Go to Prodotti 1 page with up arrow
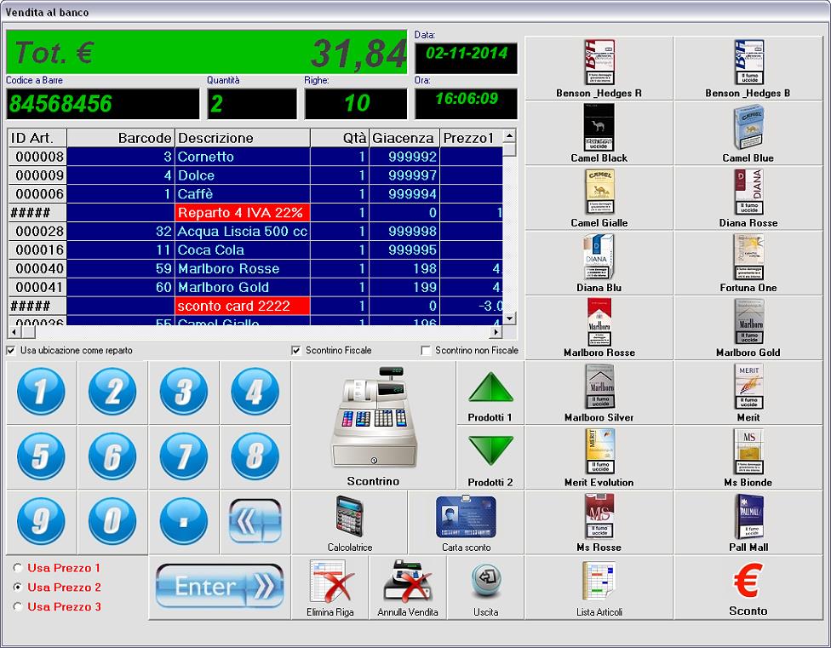This screenshot has width=831, height=648. click(x=490, y=388)
